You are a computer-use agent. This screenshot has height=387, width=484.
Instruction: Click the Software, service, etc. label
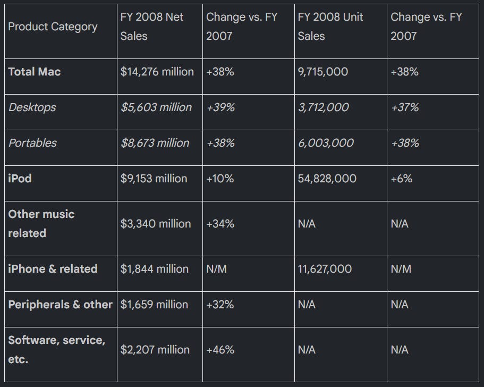57,350
